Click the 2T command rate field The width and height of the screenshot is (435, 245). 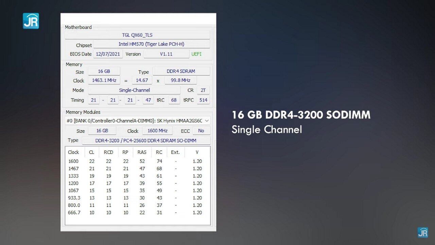[203, 90]
